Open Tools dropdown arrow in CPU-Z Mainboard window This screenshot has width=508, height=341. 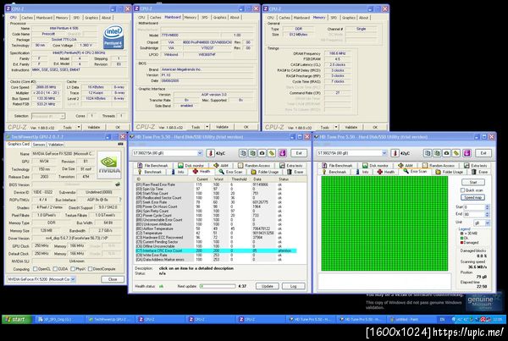click(207, 127)
